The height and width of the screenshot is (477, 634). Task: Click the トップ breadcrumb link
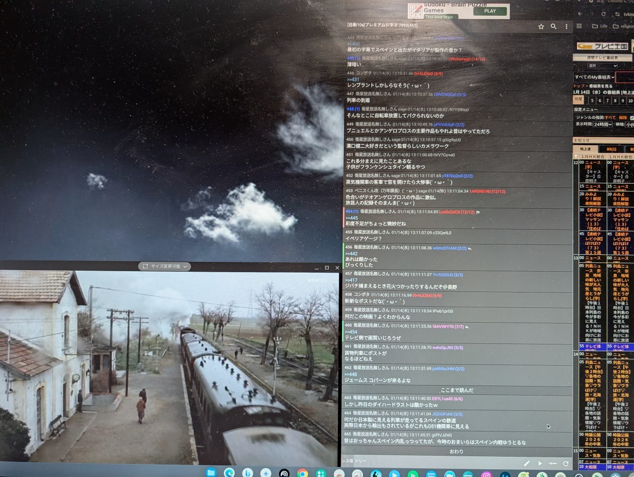click(579, 86)
